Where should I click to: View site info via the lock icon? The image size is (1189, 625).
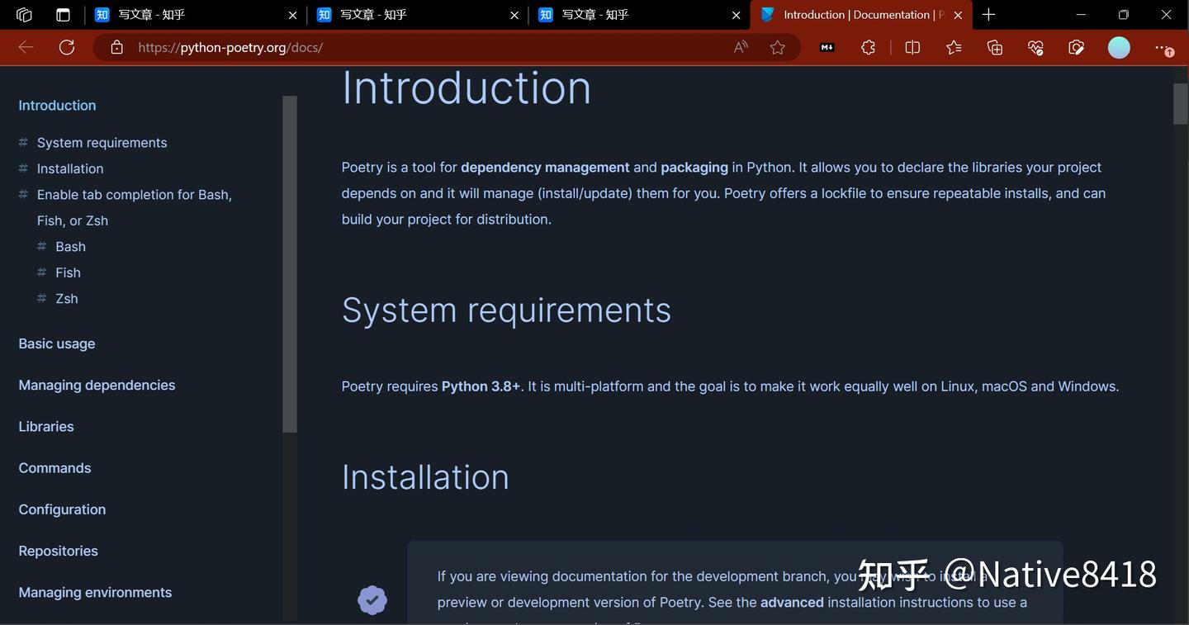click(x=116, y=47)
